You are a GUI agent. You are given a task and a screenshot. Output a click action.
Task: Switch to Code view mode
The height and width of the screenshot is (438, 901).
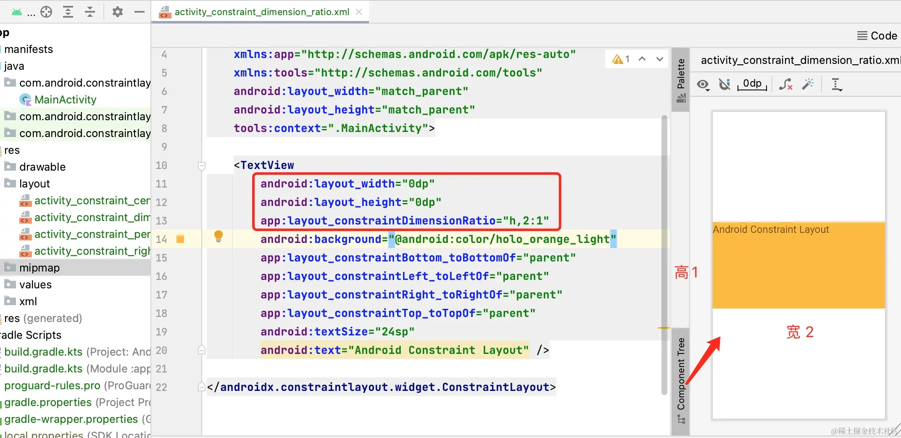click(x=877, y=36)
